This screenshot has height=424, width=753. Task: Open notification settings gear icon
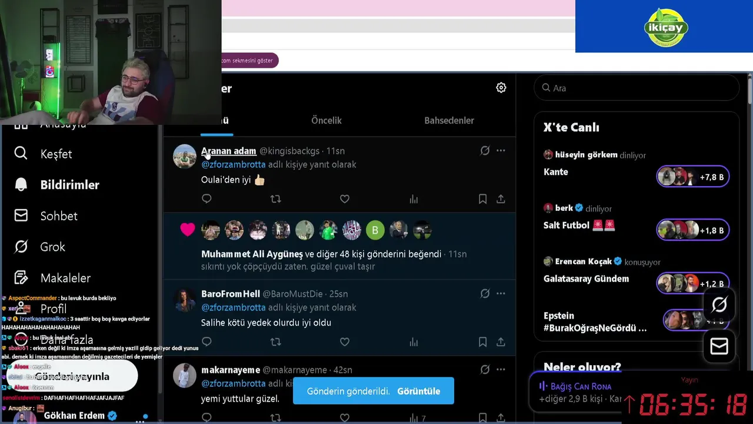point(501,88)
